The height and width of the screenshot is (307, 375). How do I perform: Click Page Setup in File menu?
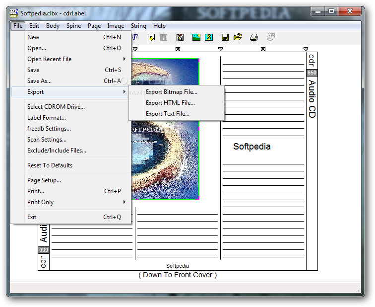click(x=44, y=180)
